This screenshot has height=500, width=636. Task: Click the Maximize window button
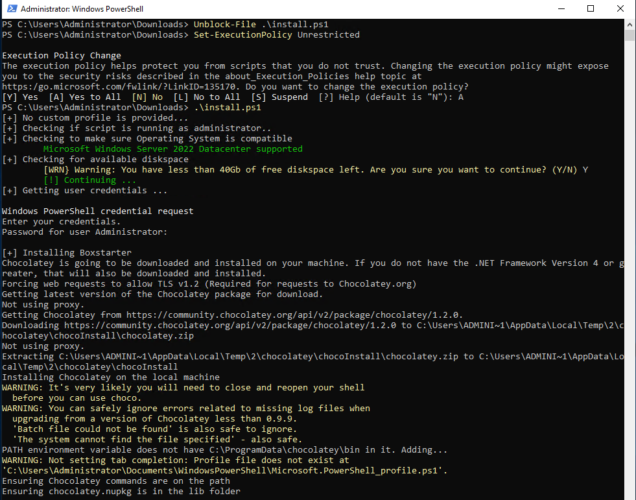[591, 8]
